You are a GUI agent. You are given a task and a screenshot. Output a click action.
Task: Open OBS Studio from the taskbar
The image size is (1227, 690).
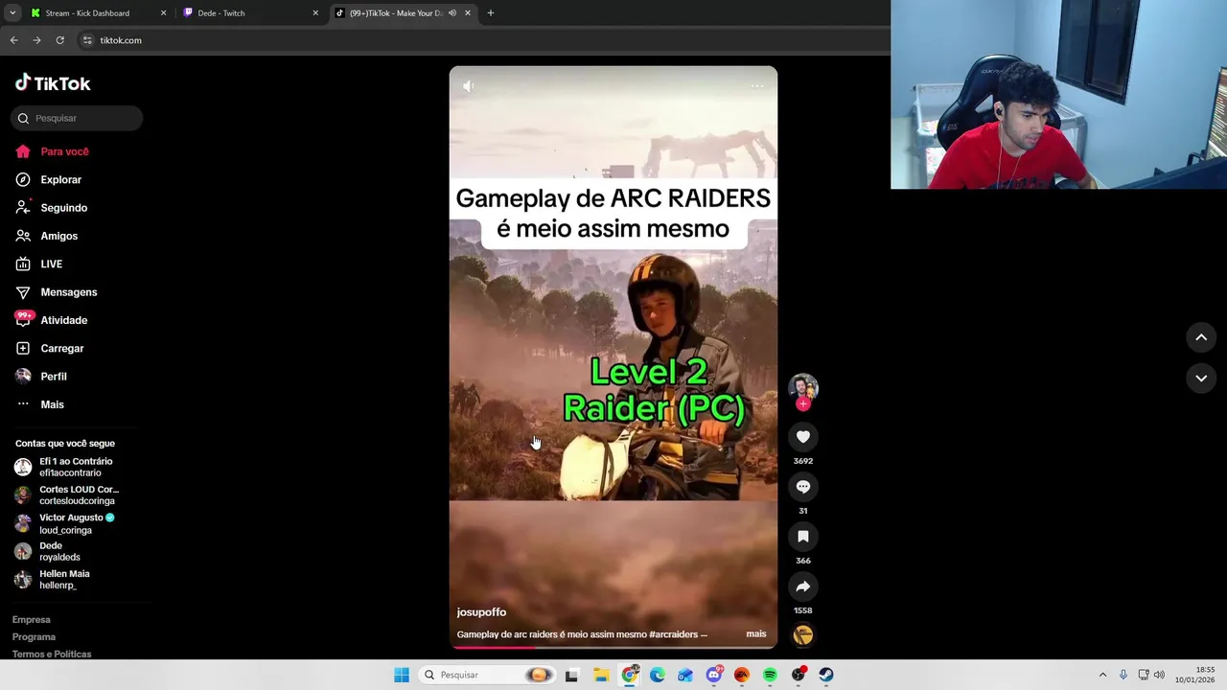click(x=798, y=675)
